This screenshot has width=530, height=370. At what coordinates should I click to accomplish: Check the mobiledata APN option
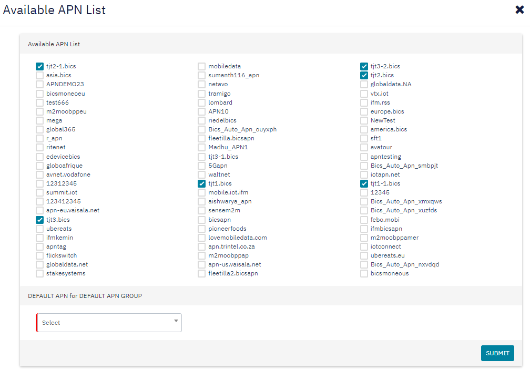pyautogui.click(x=201, y=66)
